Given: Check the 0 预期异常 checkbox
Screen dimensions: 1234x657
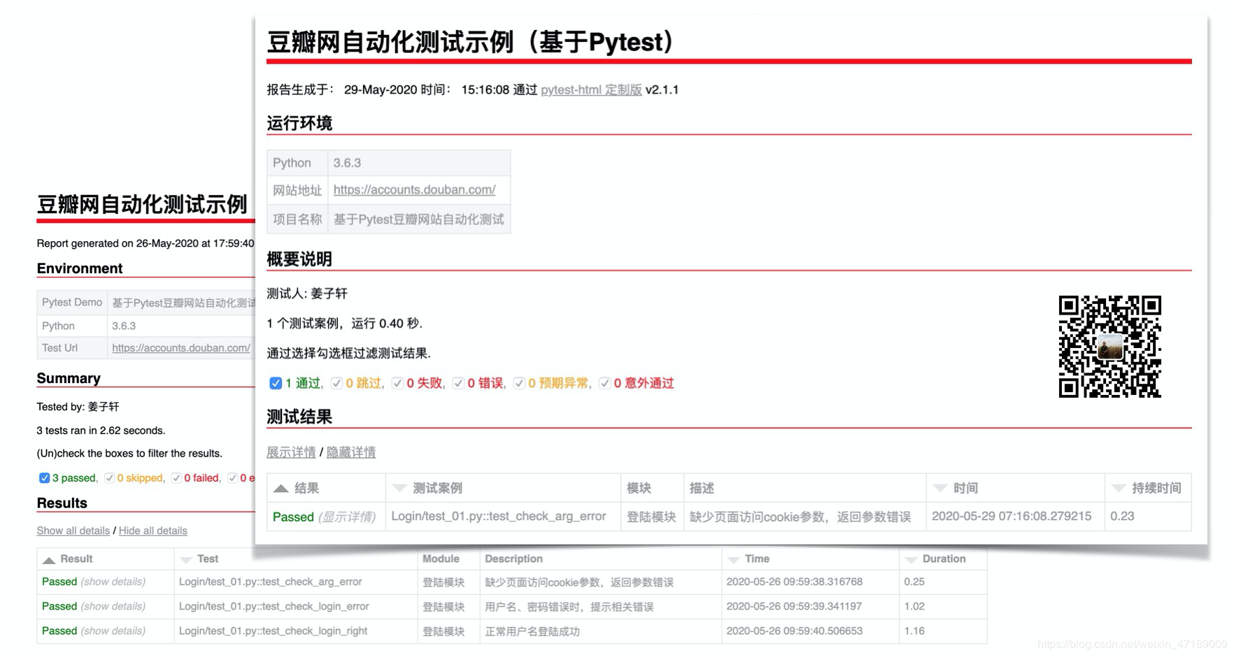Looking at the screenshot, I should click(519, 383).
